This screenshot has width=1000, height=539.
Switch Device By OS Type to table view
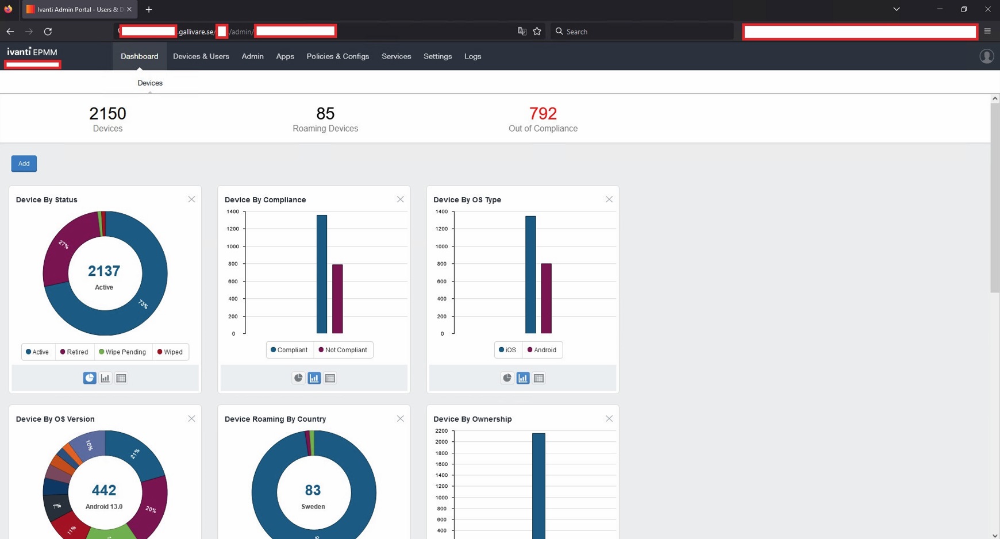pyautogui.click(x=539, y=378)
